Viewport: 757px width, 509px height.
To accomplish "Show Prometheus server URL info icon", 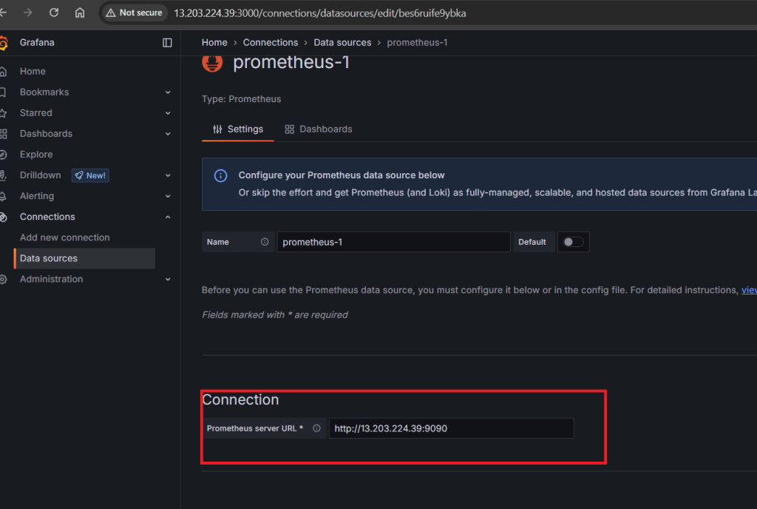I will coord(316,428).
